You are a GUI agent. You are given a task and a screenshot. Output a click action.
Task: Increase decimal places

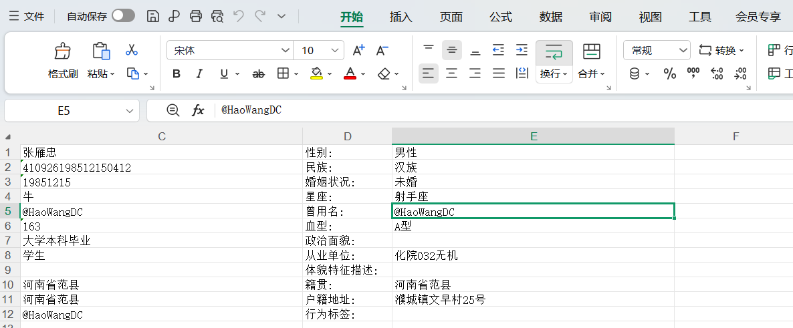click(x=717, y=73)
